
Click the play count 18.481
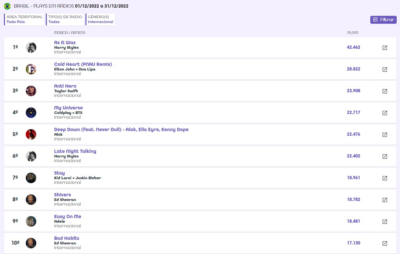353,221
